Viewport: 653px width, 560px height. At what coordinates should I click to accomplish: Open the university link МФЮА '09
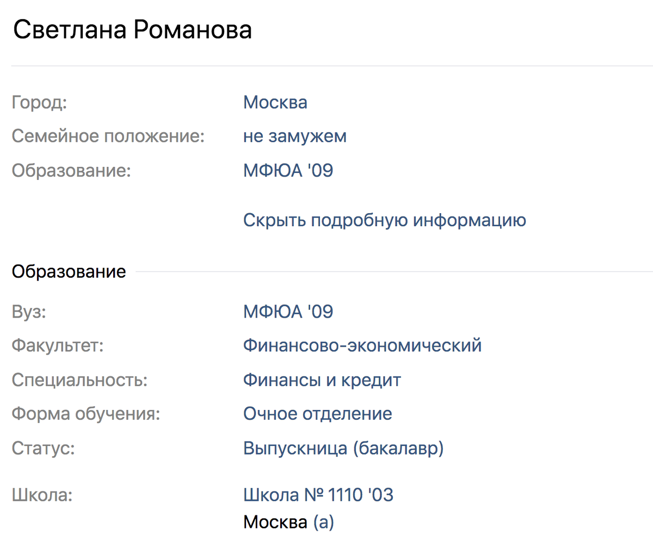tap(288, 170)
